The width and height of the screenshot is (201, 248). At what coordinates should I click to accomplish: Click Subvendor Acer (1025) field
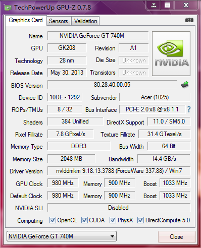click(x=155, y=97)
